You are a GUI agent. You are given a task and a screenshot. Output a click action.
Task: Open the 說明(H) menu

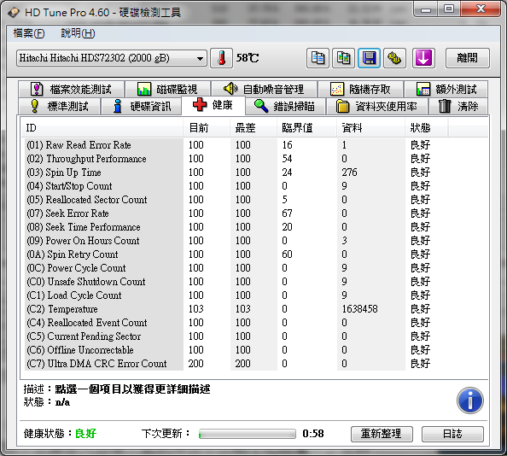click(x=78, y=33)
